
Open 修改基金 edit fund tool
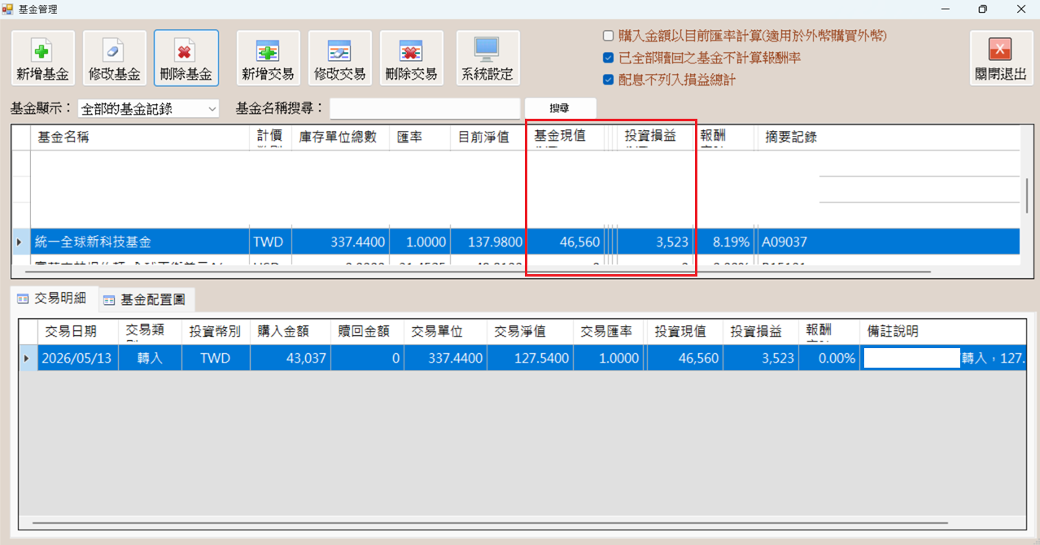pyautogui.click(x=115, y=58)
